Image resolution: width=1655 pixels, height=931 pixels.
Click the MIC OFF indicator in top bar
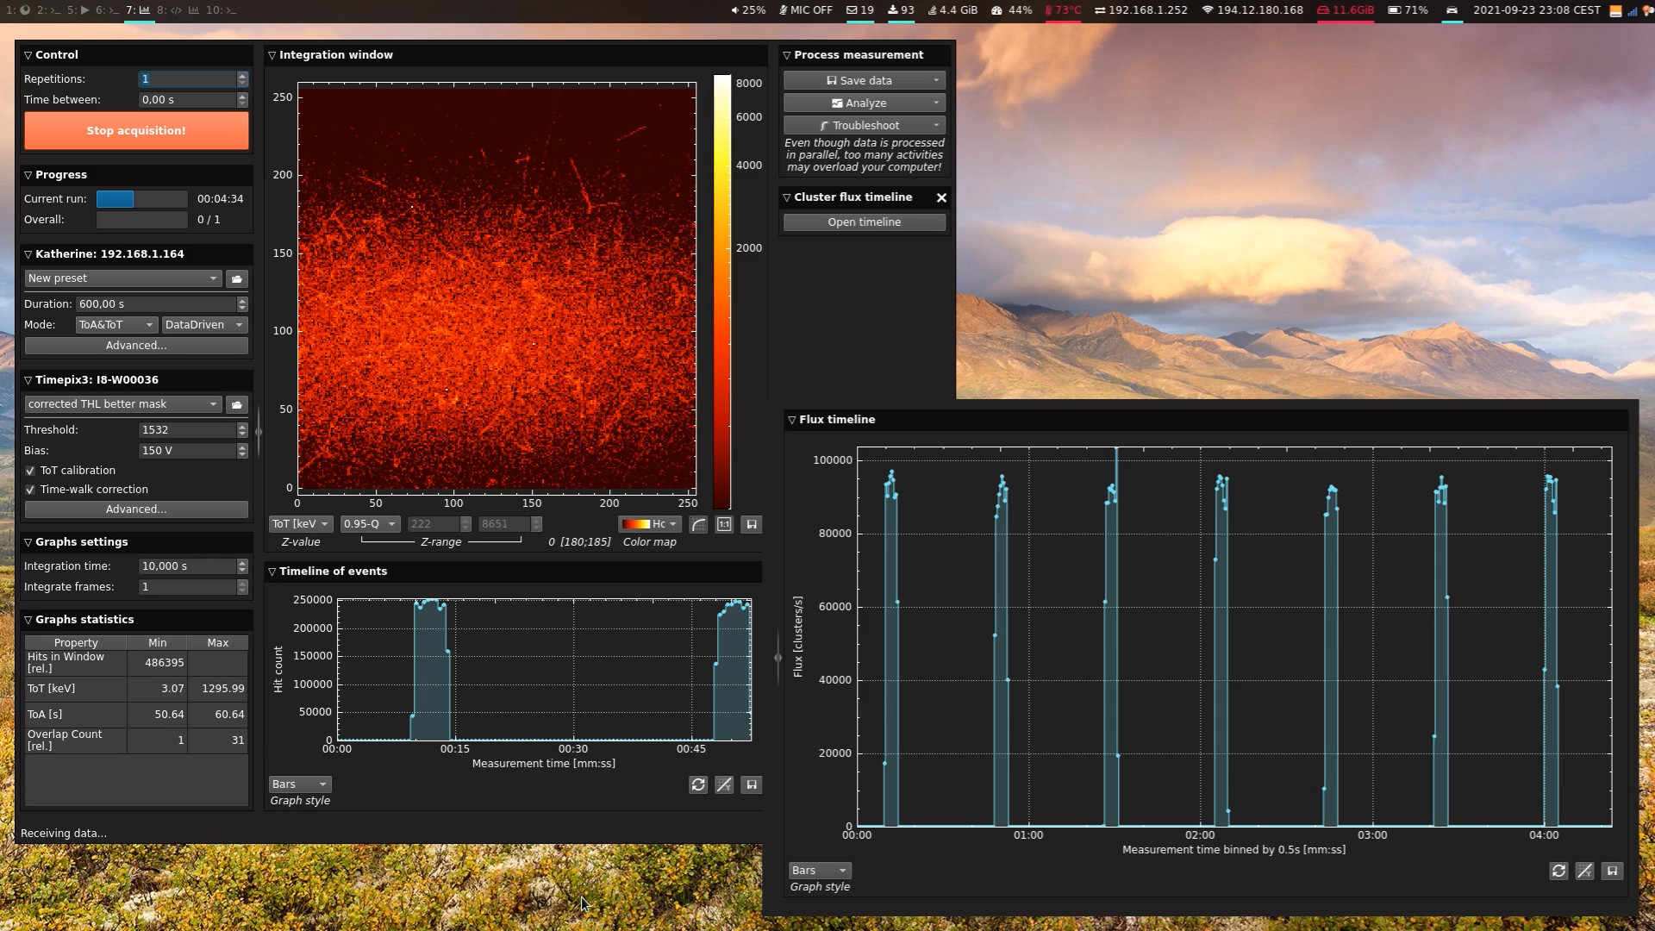tap(806, 10)
